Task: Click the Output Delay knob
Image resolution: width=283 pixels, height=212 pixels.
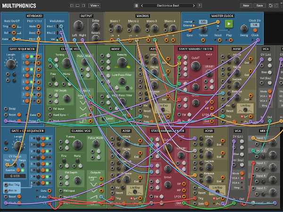Action: (96, 27)
